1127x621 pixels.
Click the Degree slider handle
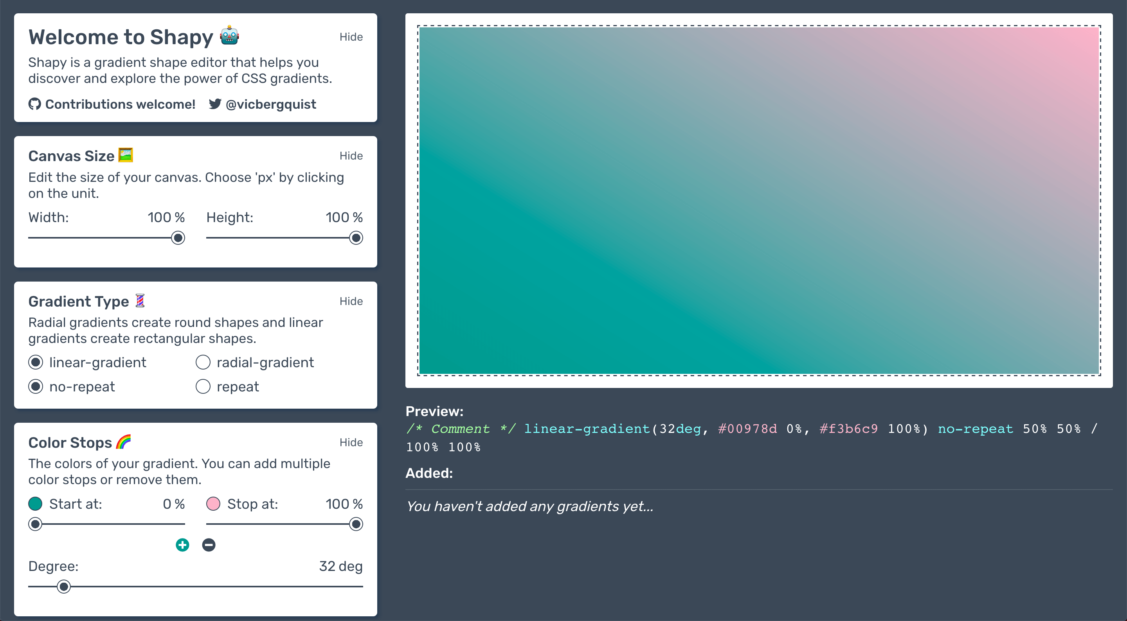(x=64, y=587)
